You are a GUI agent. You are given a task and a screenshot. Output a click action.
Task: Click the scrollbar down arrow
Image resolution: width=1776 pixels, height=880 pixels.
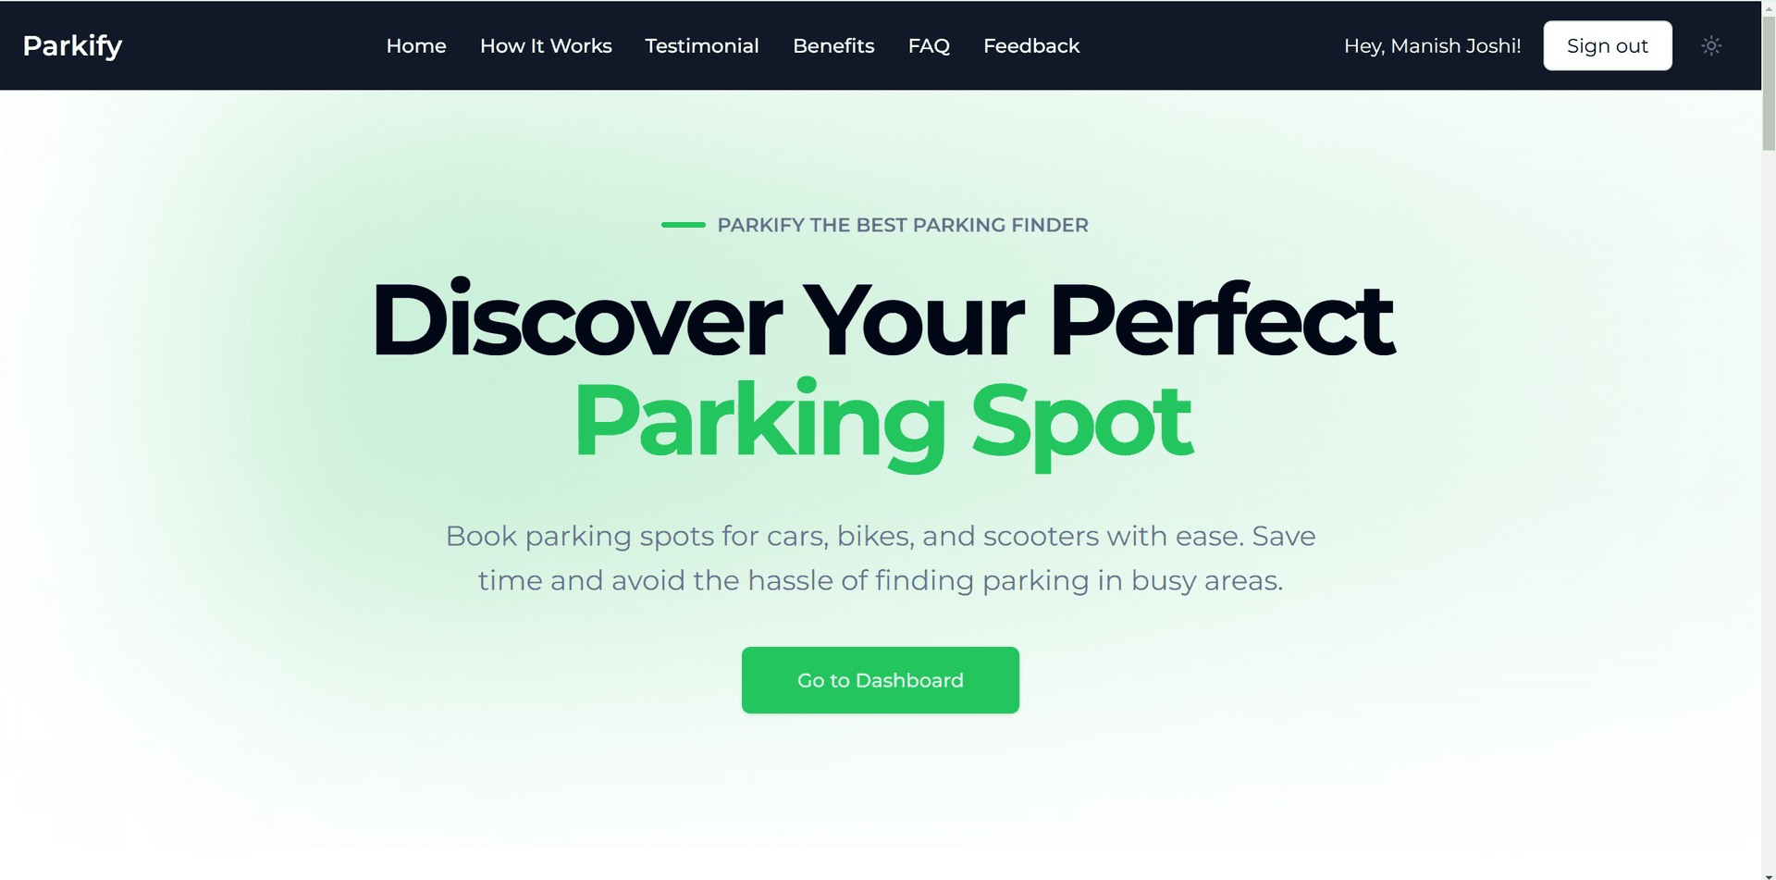pyautogui.click(x=1769, y=874)
